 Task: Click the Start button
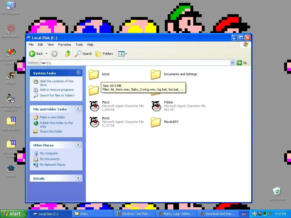pyautogui.click(x=13, y=214)
